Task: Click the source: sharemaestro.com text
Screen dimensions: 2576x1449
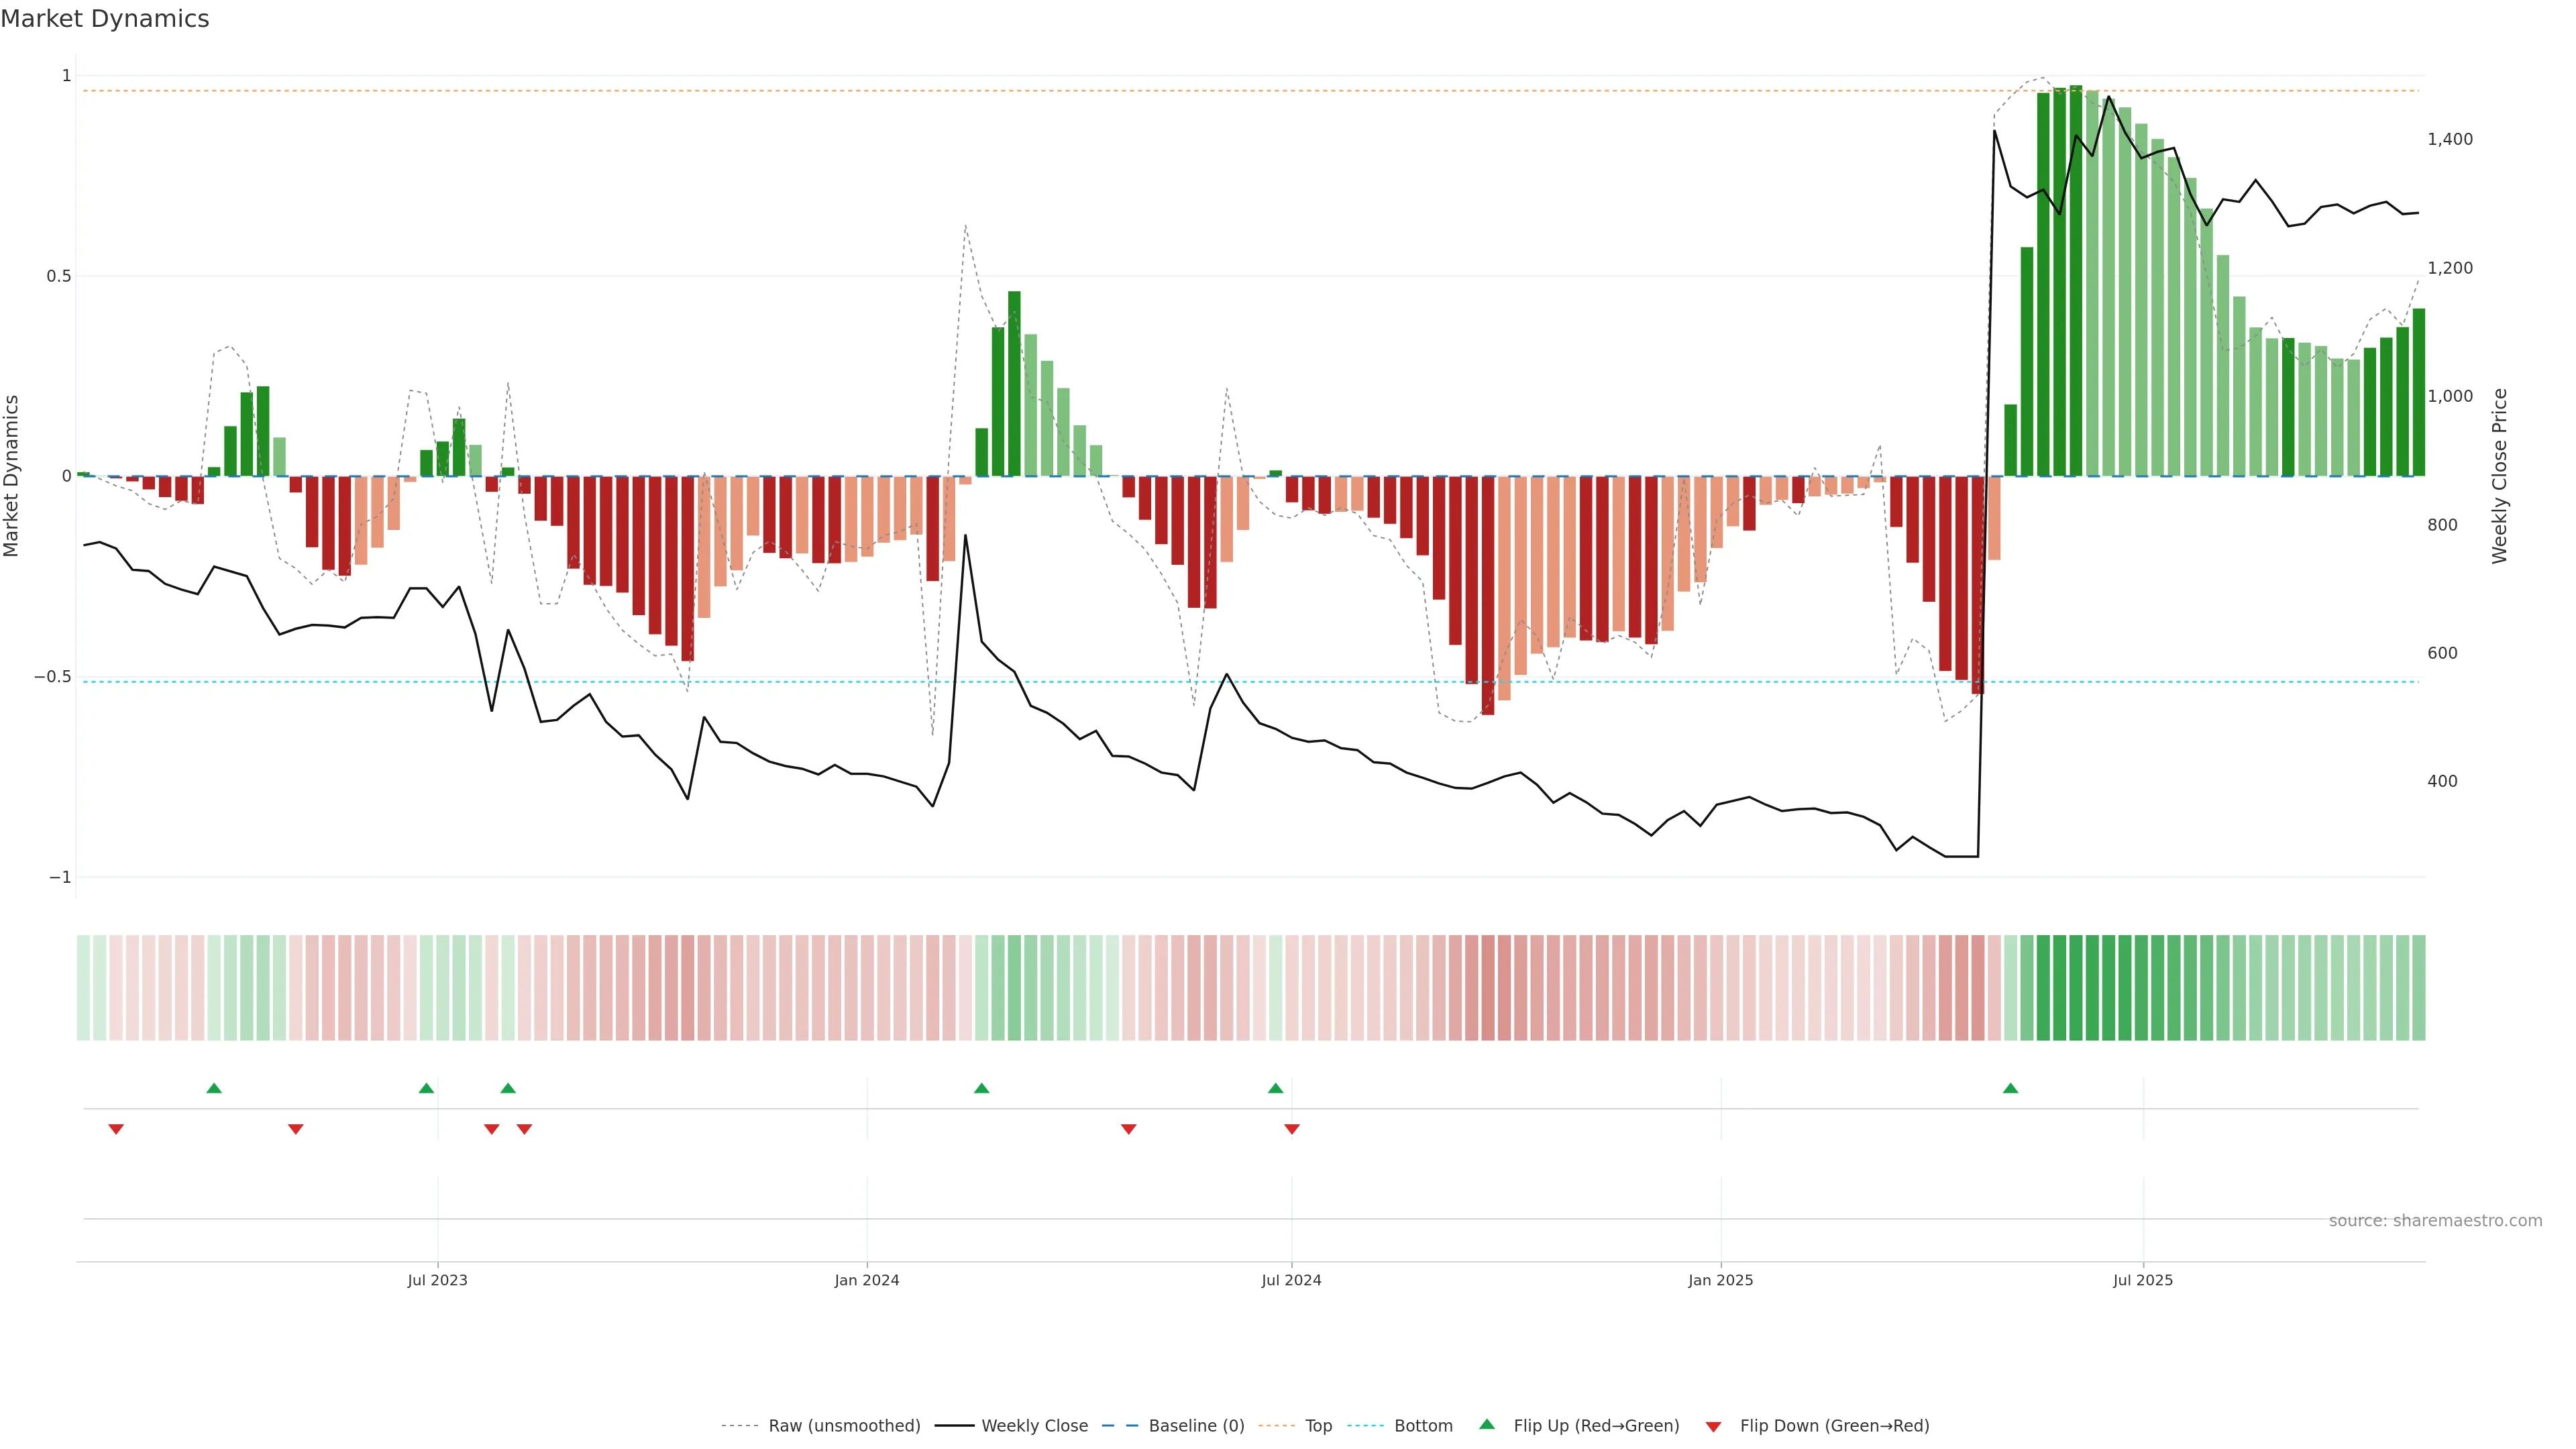Action: (x=2435, y=1221)
